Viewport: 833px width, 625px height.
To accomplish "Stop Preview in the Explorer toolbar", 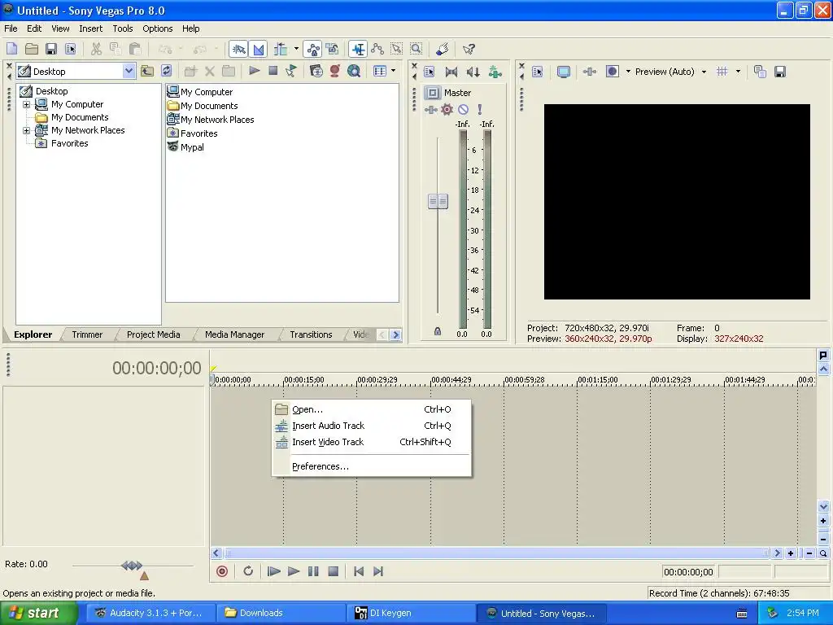I will pos(273,71).
